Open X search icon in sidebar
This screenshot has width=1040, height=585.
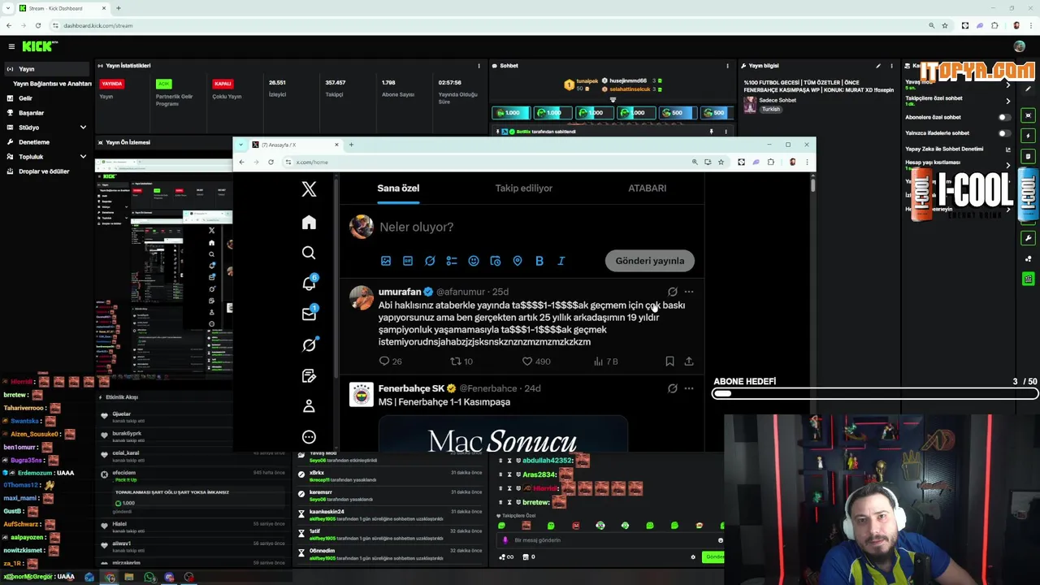309,253
